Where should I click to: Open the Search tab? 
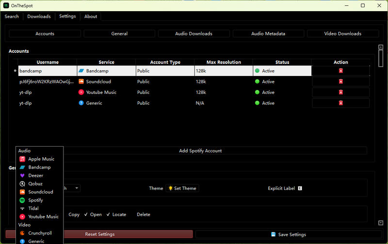(12, 16)
